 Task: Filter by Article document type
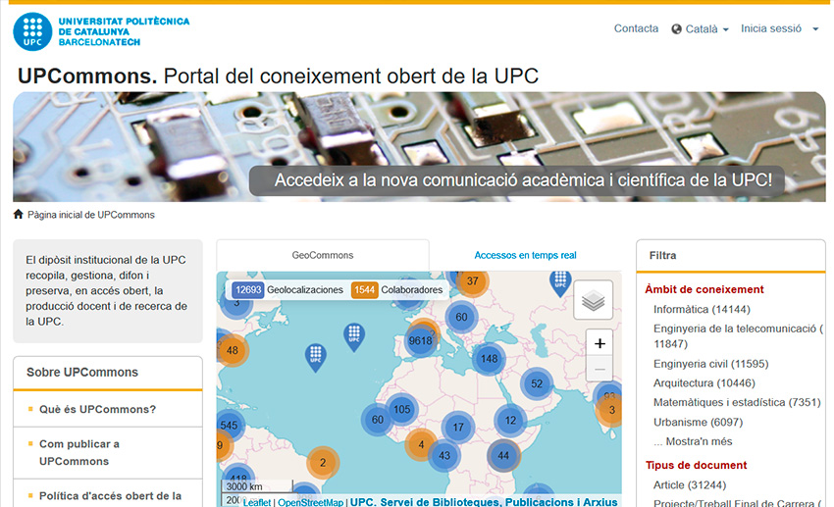[687, 485]
